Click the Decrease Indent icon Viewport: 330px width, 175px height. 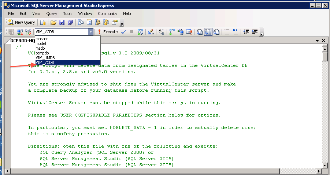[246, 32]
